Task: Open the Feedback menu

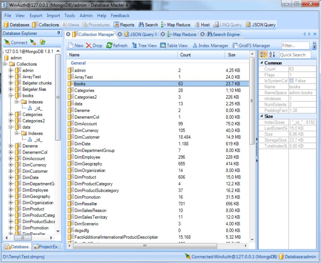Action: 120,16
